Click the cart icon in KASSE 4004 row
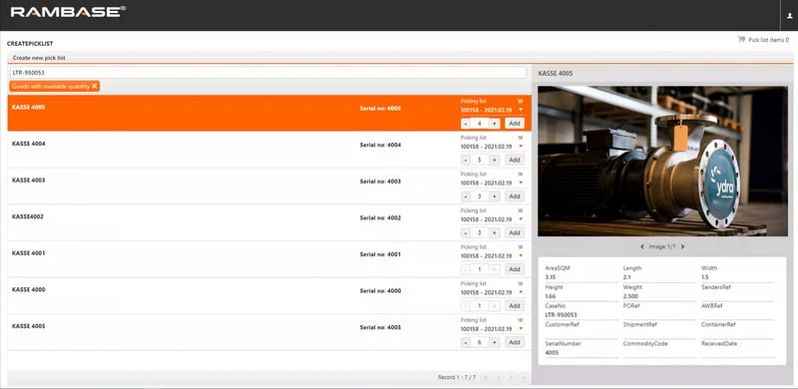798x389 pixels. (520, 138)
